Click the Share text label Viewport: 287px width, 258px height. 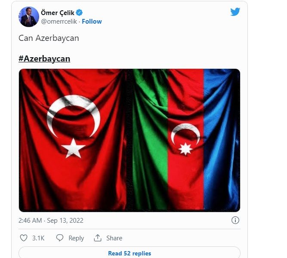(x=114, y=238)
